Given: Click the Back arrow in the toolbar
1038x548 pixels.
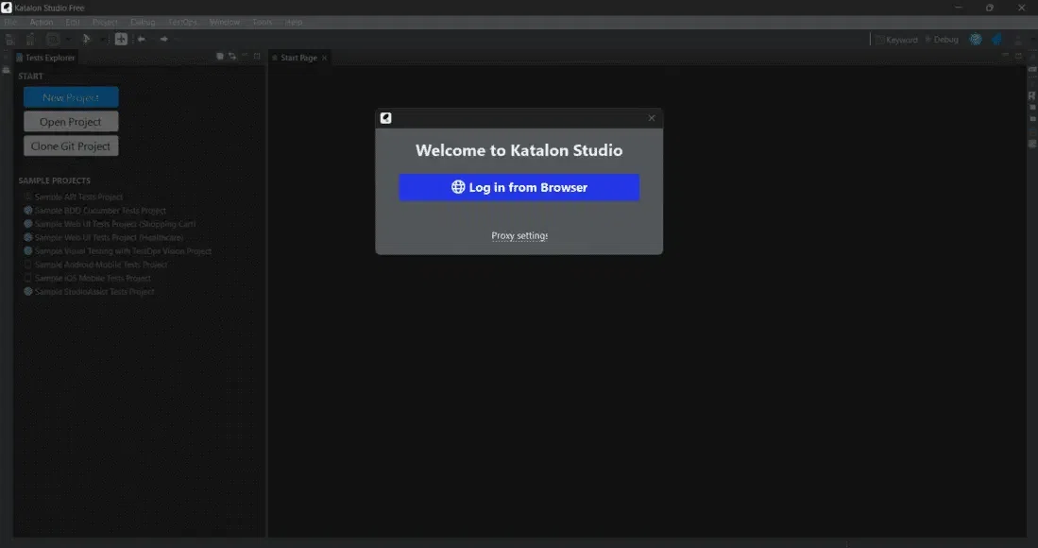Looking at the screenshot, I should coord(141,39).
